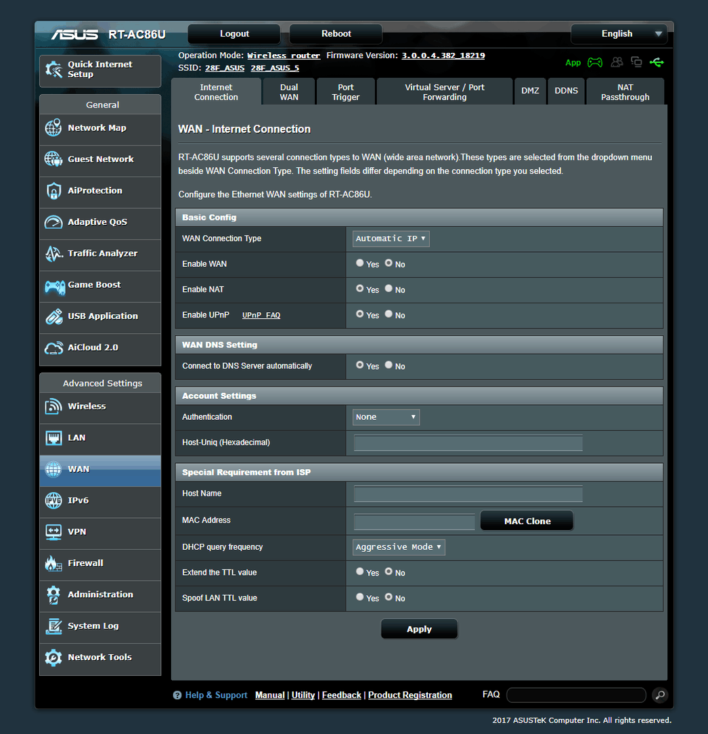Click the Administration gear icon

point(53,595)
